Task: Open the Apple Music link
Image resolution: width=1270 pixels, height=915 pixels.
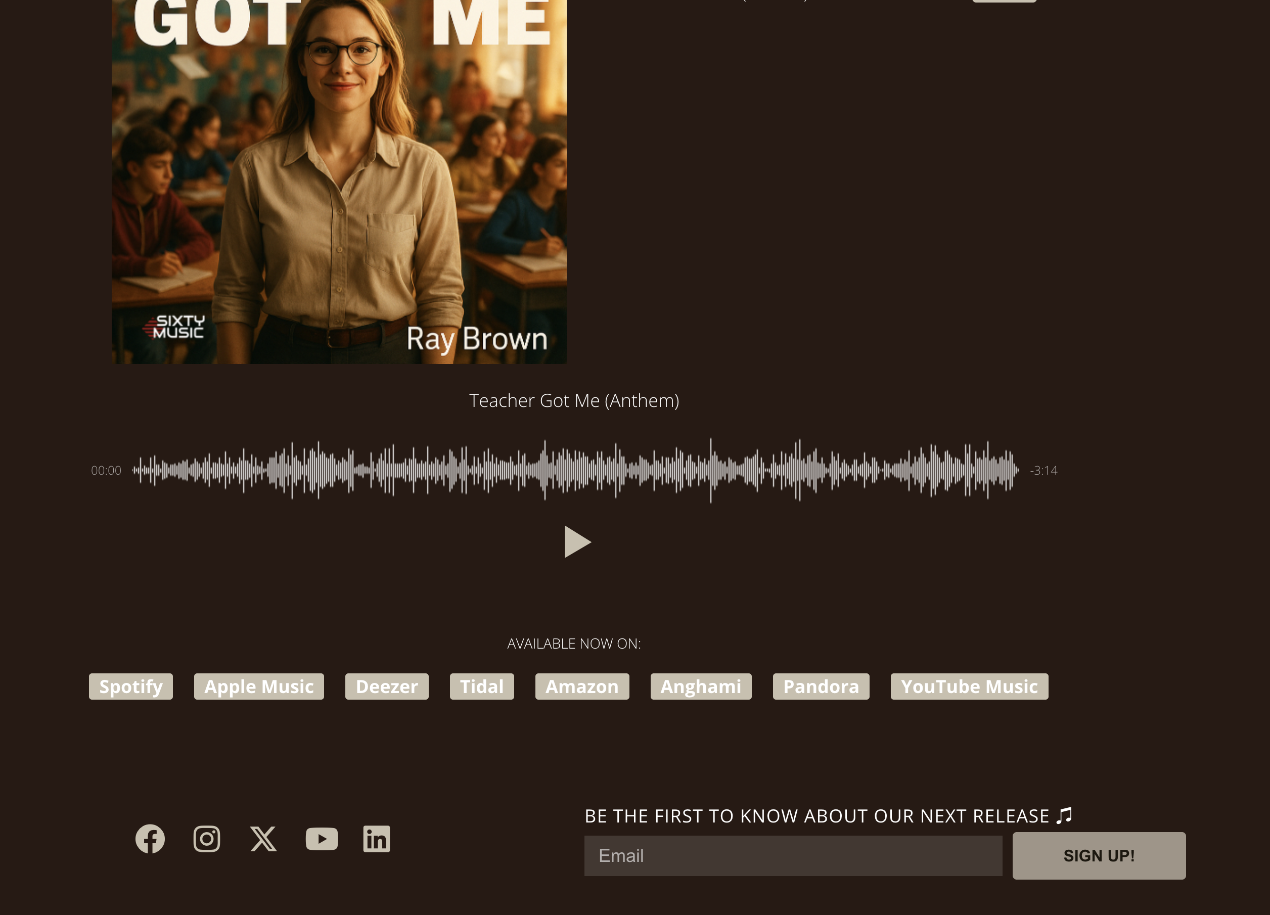Action: tap(259, 687)
